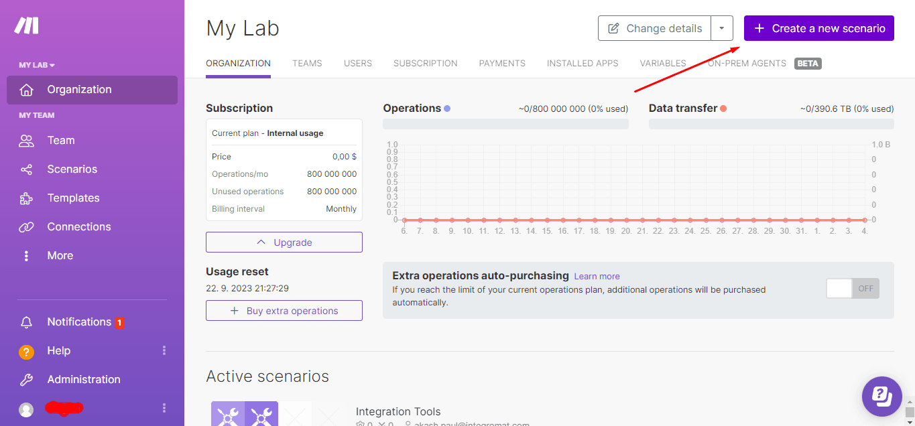Click Create a new scenario button
Screen dimensions: 915x426
click(818, 28)
